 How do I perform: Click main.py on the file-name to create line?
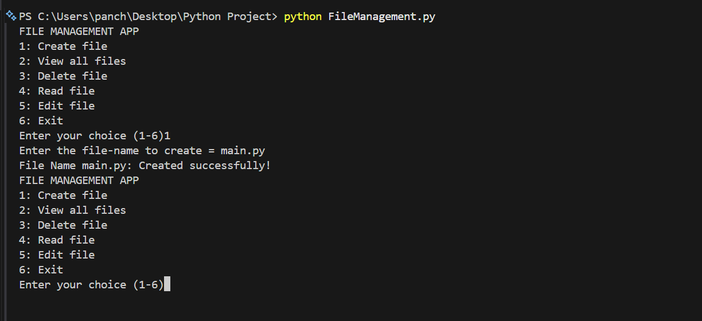tap(243, 151)
